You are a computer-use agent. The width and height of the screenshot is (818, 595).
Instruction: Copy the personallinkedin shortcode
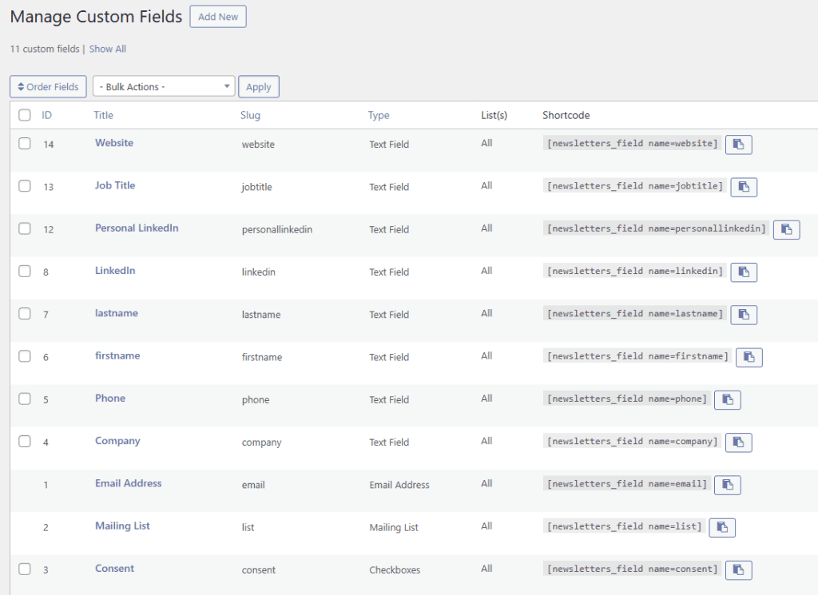[x=786, y=229]
